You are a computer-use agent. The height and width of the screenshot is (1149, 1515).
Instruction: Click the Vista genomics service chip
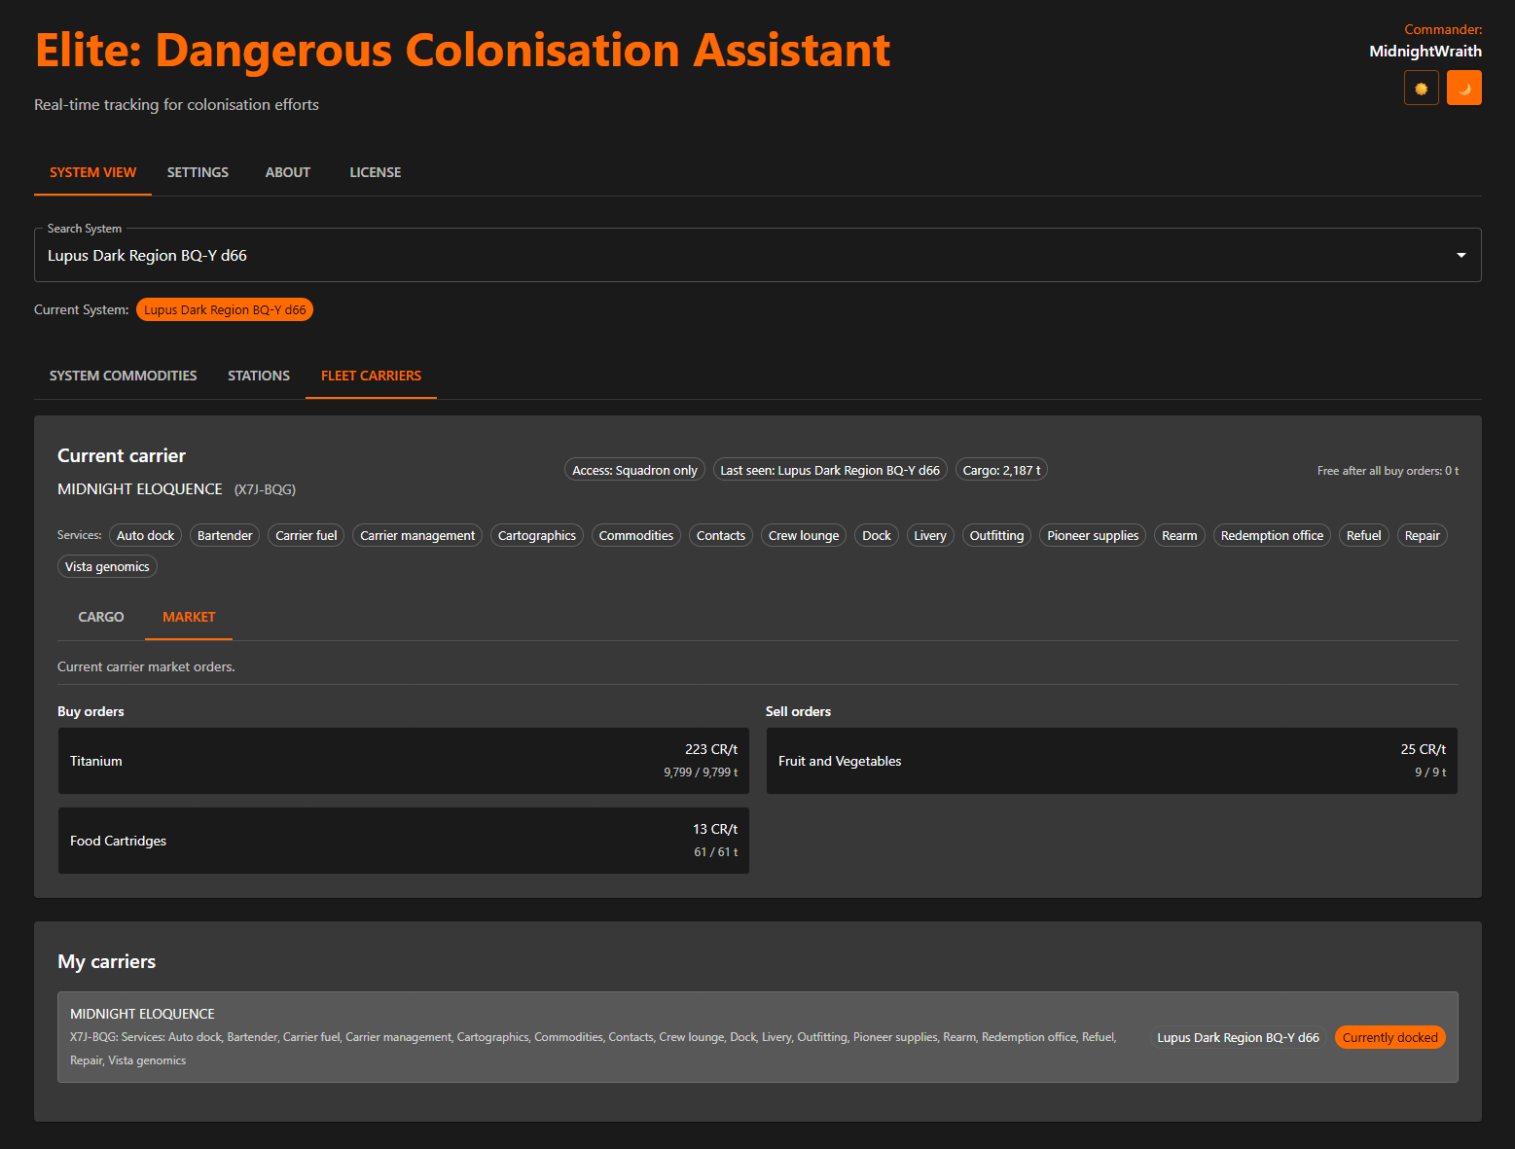click(107, 566)
